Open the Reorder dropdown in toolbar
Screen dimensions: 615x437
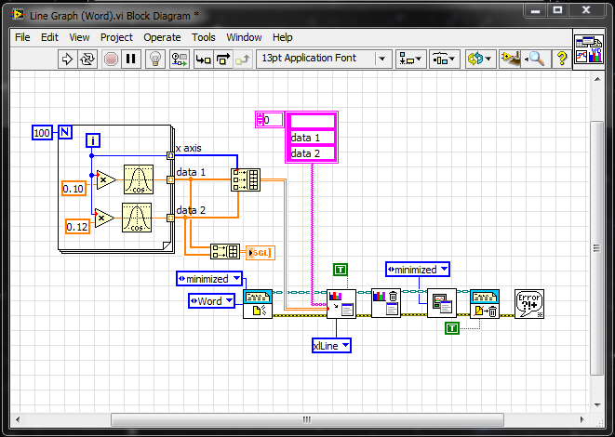coord(479,59)
